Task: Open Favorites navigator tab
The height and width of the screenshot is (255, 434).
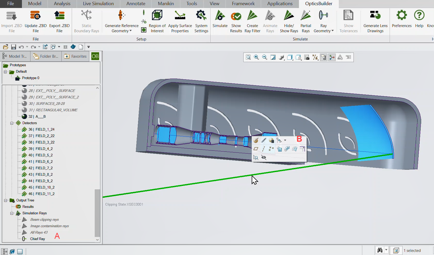Action: pos(76,56)
